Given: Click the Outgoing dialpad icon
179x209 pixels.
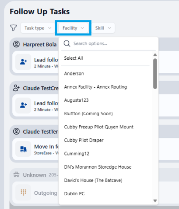Looking at the screenshot, I should [23, 192].
